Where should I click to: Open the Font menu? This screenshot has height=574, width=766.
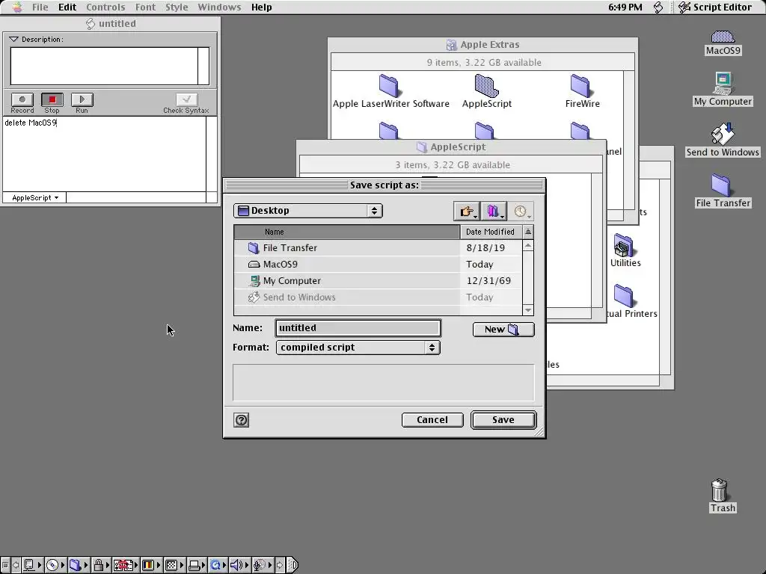[145, 7]
